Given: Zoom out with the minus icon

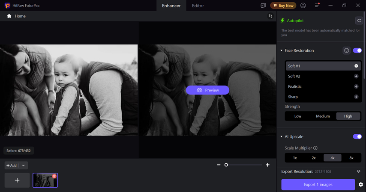Looking at the screenshot, I should tap(219, 165).
